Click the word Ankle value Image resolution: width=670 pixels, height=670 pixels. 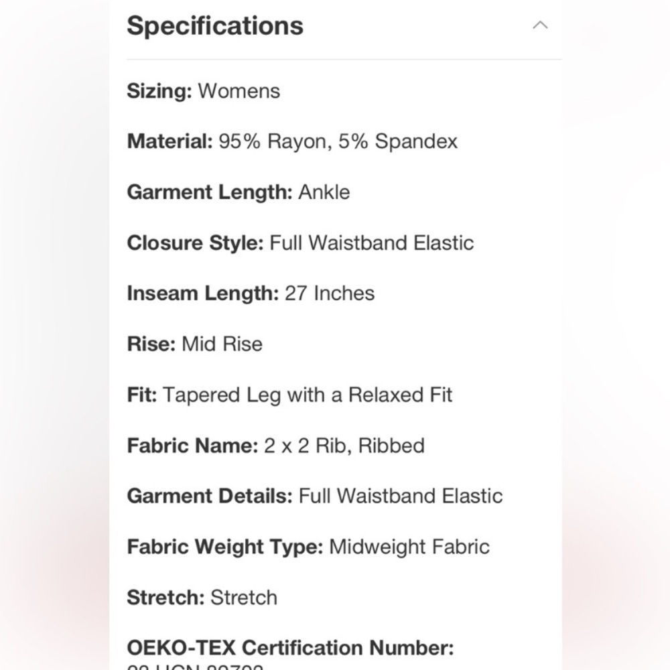[x=324, y=192]
